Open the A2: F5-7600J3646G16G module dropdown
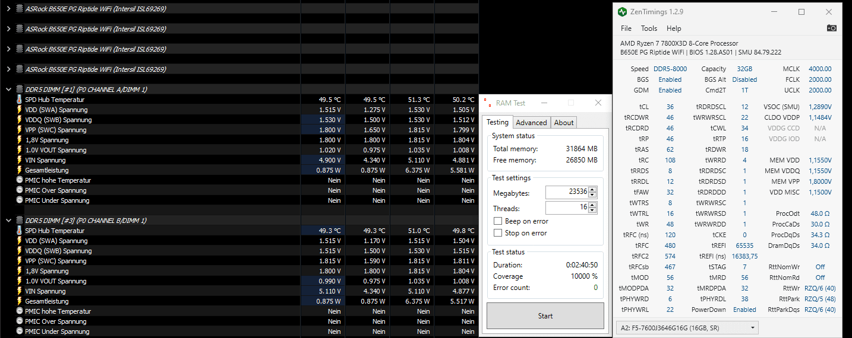The height and width of the screenshot is (338, 852). (689, 327)
